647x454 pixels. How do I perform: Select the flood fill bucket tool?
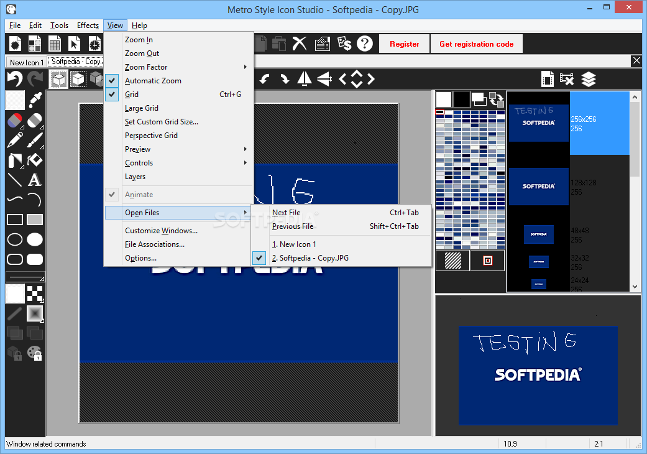point(35,160)
